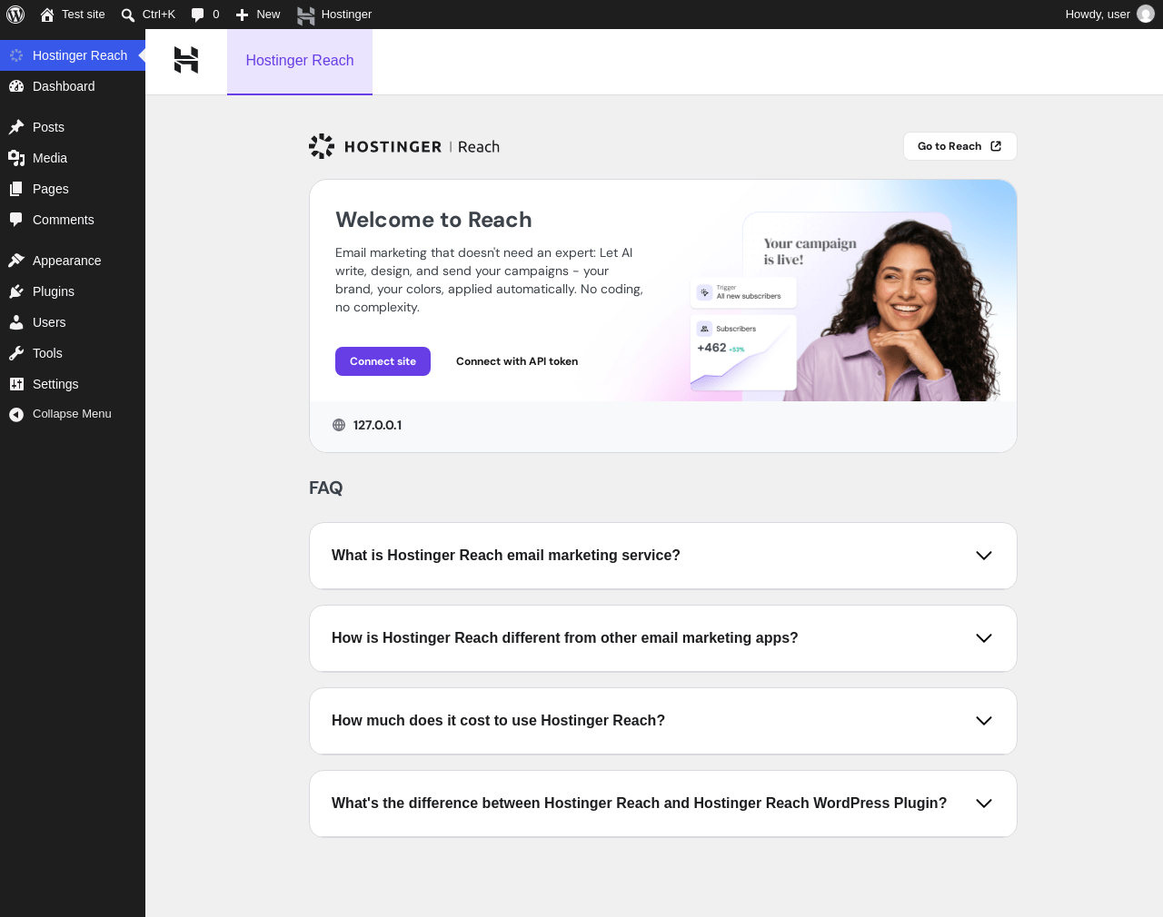1163x917 pixels.
Task: Click the 127.0.0.1 site address text
Action: pos(377,425)
